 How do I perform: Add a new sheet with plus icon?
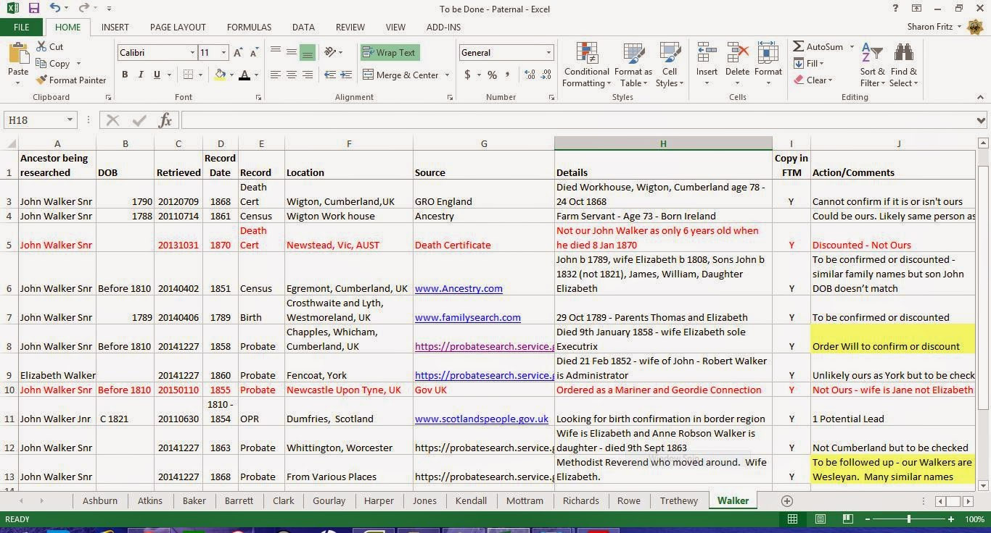coord(786,500)
